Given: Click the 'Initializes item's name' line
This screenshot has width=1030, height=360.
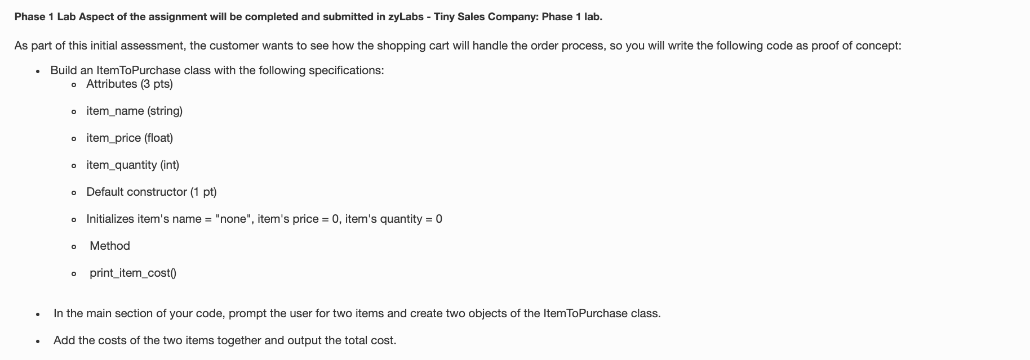Looking at the screenshot, I should point(264,219).
